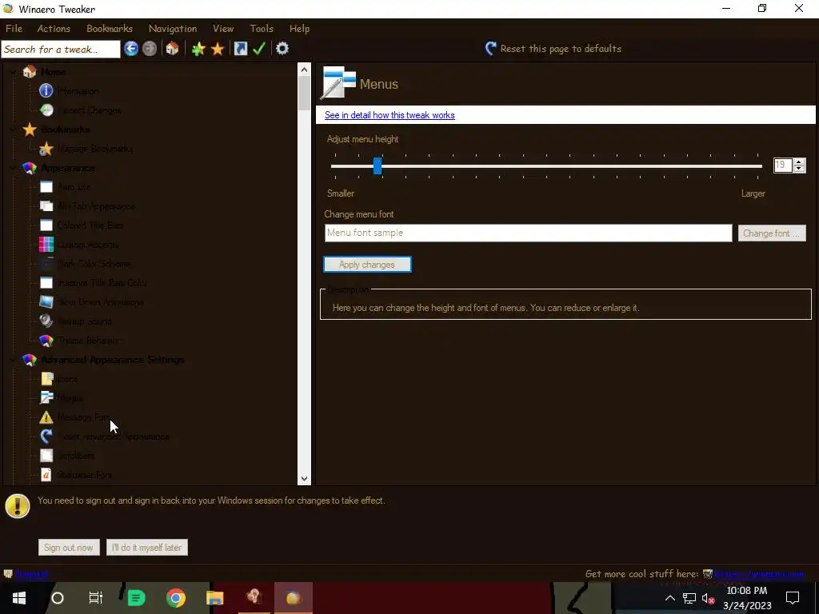Select Statusbar Font tweak
The width and height of the screenshot is (819, 614).
point(85,475)
